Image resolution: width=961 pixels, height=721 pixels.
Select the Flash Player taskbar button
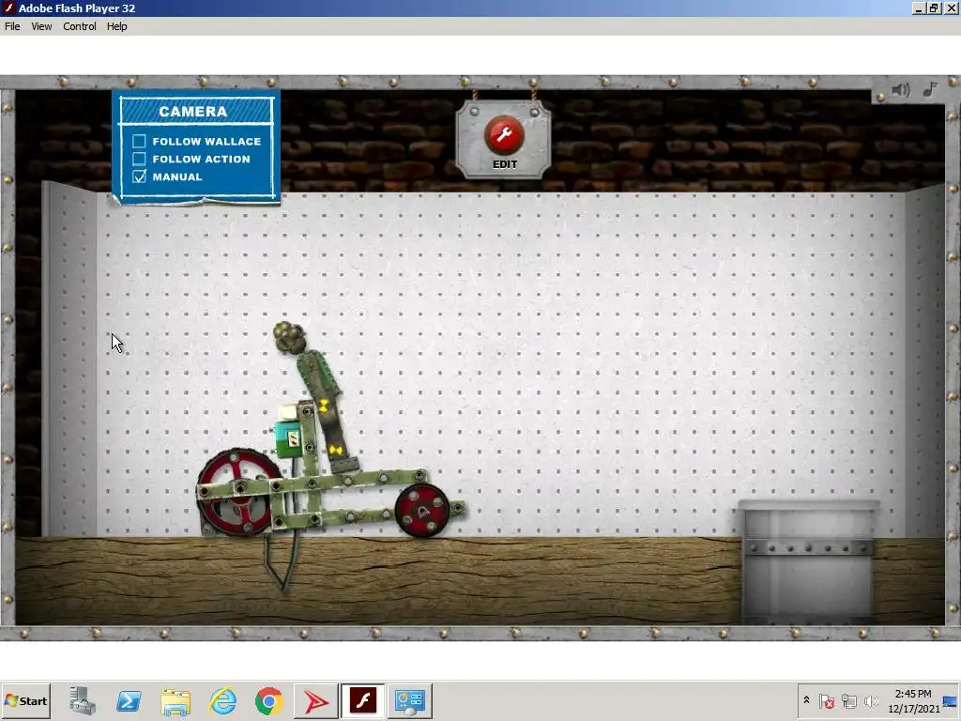click(x=363, y=700)
